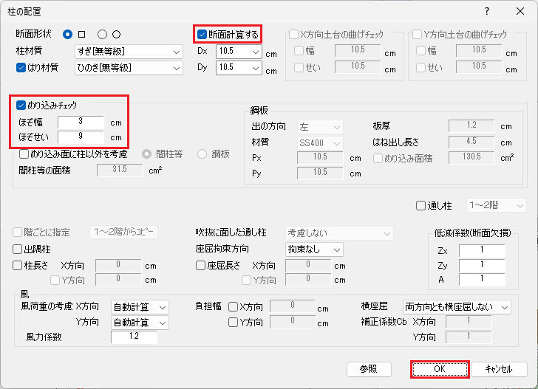The width and height of the screenshot is (538, 389).
Task: Uncheck the はり材質 checkbox
Action: tap(21, 68)
